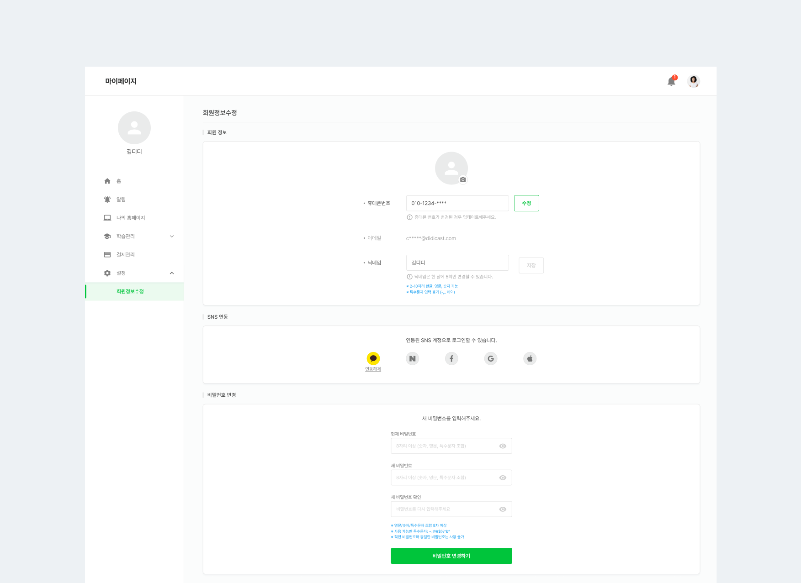
Task: Open 결제관리 in the sidebar
Action: pos(126,255)
